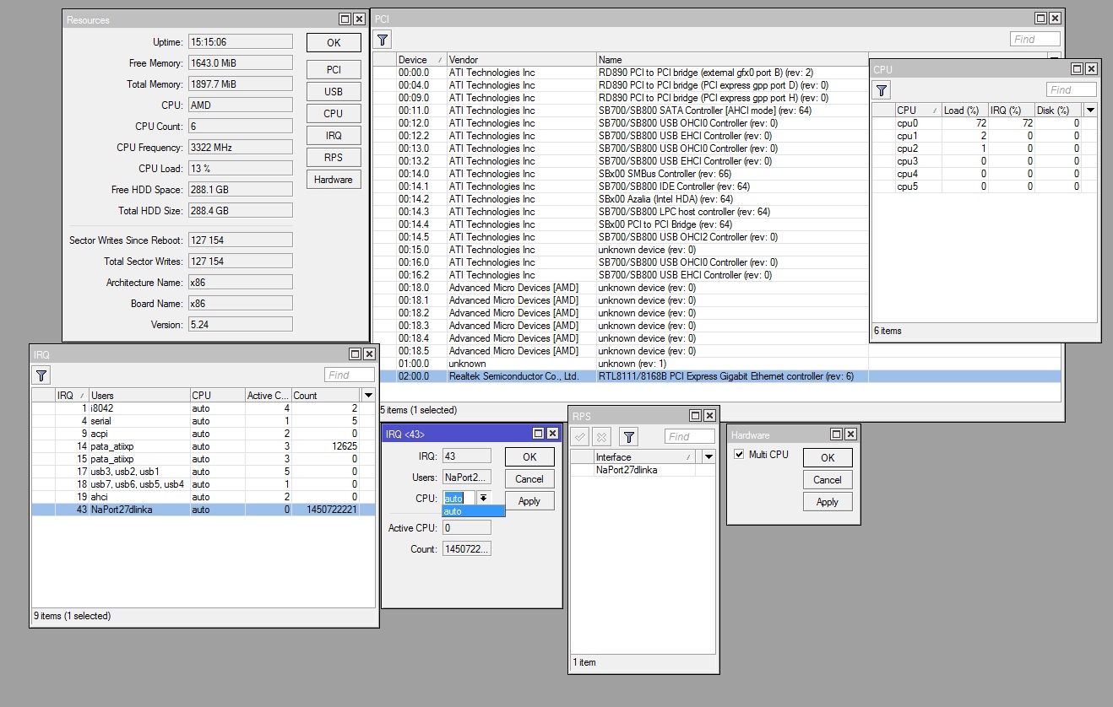This screenshot has height=707, width=1113.
Task: Click the filter icon in PCI window
Action: click(x=383, y=40)
